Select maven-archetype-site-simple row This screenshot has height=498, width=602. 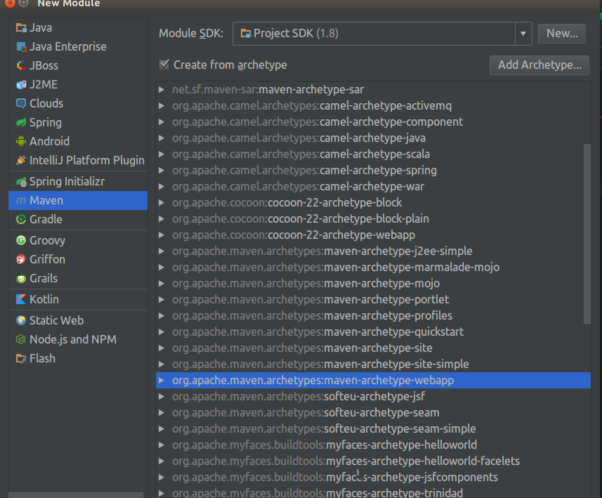coord(373,364)
